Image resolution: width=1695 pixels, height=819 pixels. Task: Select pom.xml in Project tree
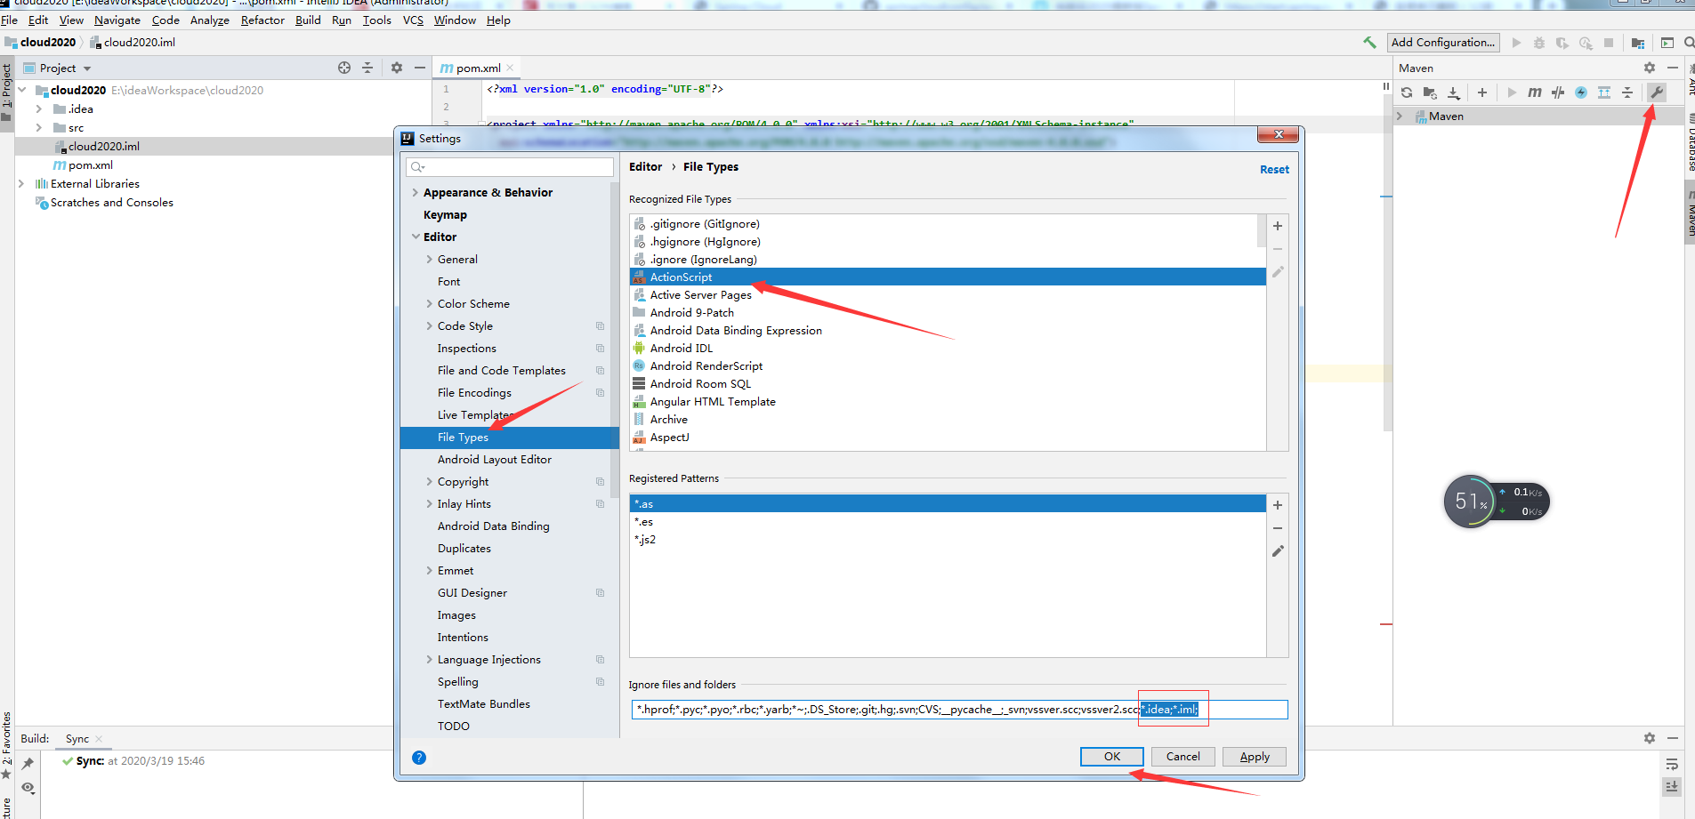pos(91,165)
